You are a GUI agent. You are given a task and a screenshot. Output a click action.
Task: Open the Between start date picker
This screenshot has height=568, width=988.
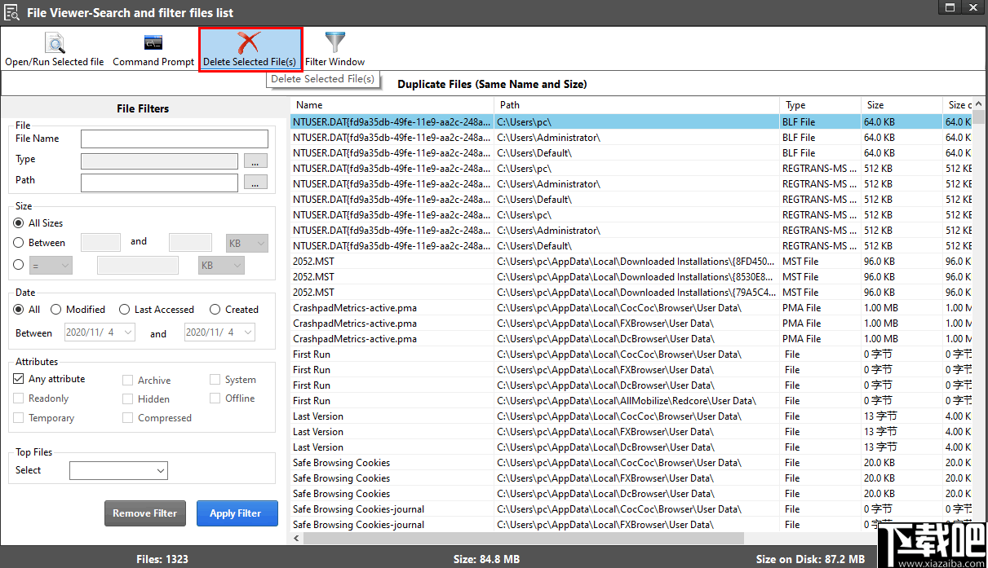[99, 332]
